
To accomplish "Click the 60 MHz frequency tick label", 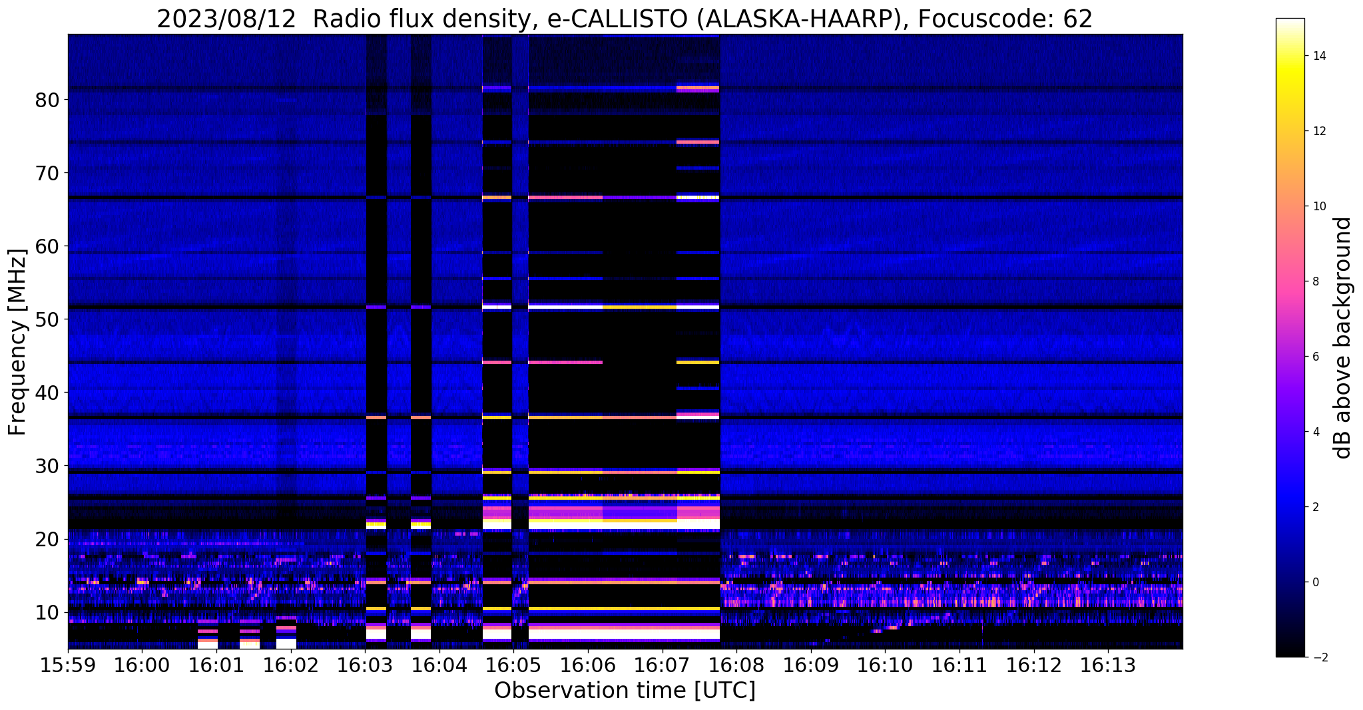I will pyautogui.click(x=47, y=247).
